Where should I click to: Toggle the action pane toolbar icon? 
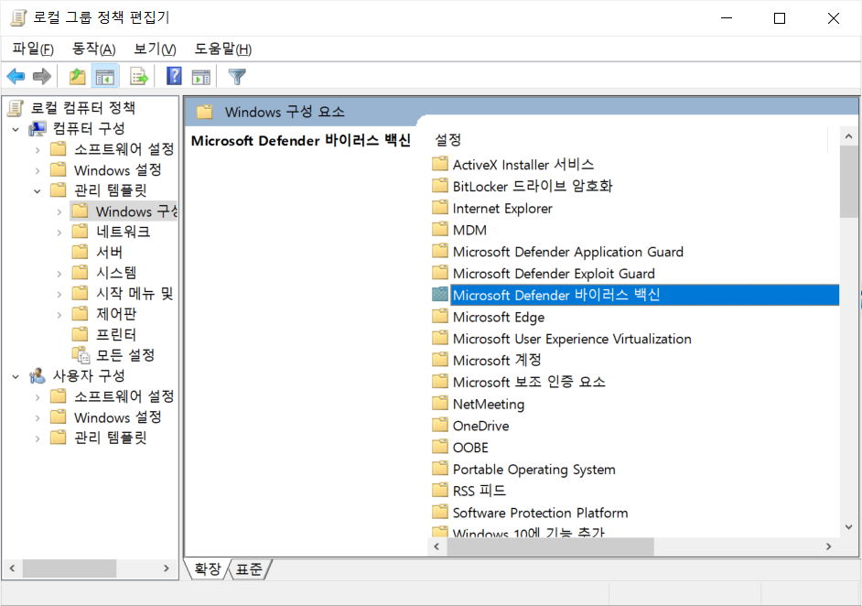click(x=200, y=77)
